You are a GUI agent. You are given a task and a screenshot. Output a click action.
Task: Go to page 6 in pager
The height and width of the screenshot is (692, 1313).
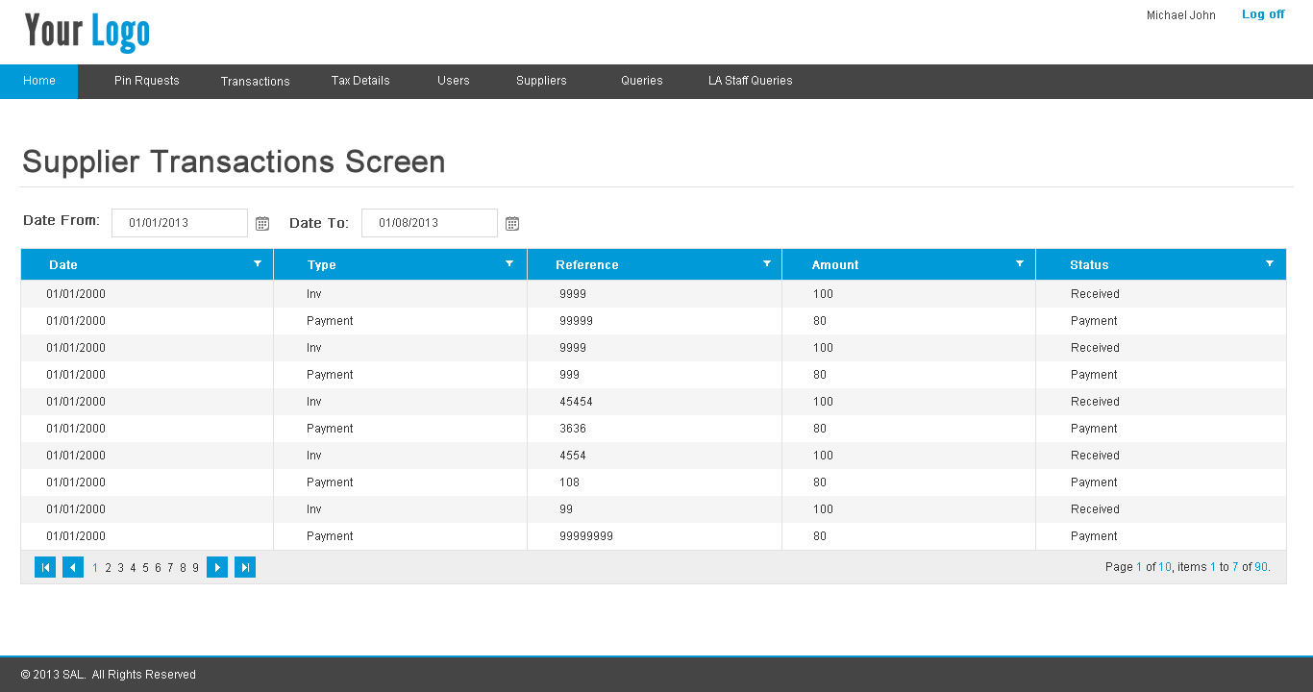click(159, 568)
